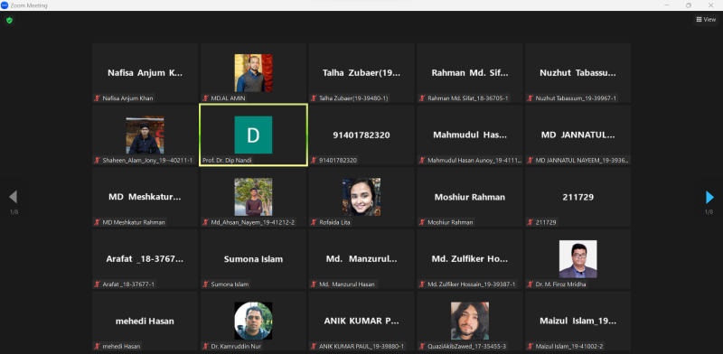Click muted mic icon beside Nafisa Anjum Khan
Screen dimensions: 723x354
98,98
